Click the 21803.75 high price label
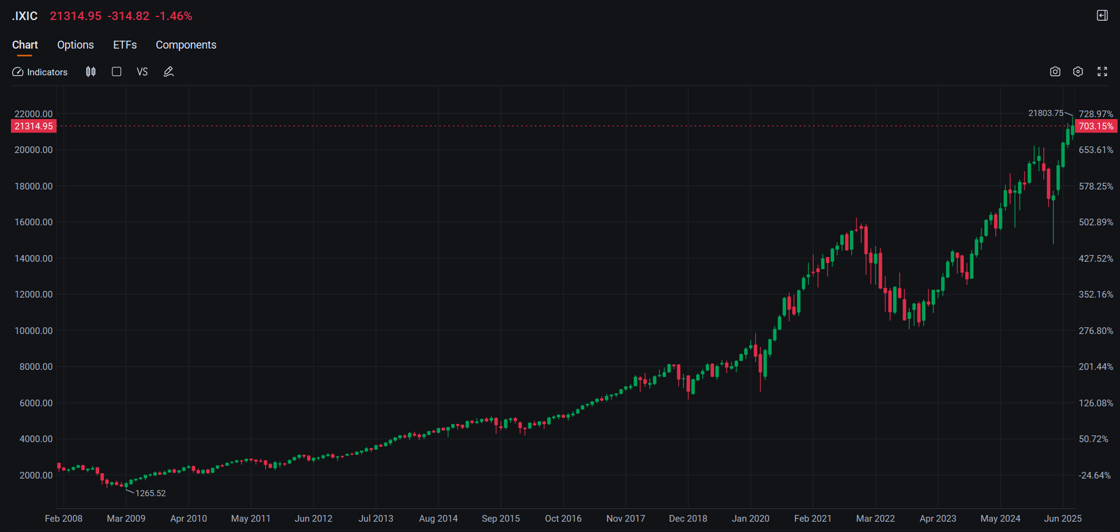1120x532 pixels. [1046, 113]
